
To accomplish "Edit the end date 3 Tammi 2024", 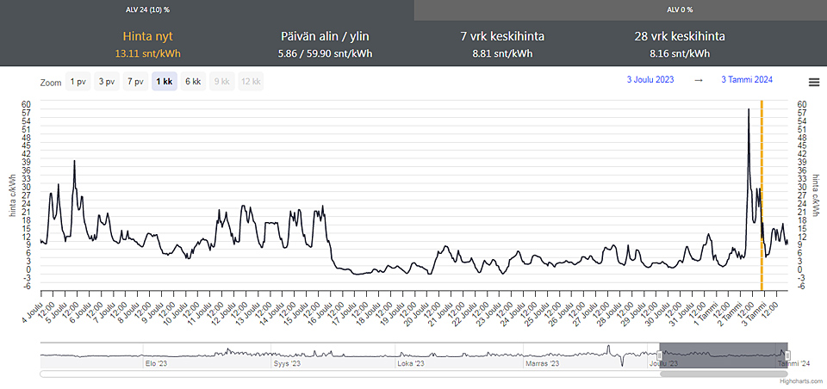I will (x=747, y=80).
